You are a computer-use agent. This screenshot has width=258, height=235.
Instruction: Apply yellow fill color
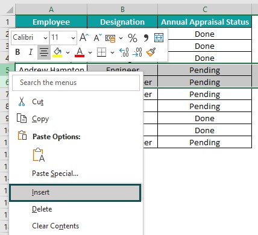(x=57, y=52)
